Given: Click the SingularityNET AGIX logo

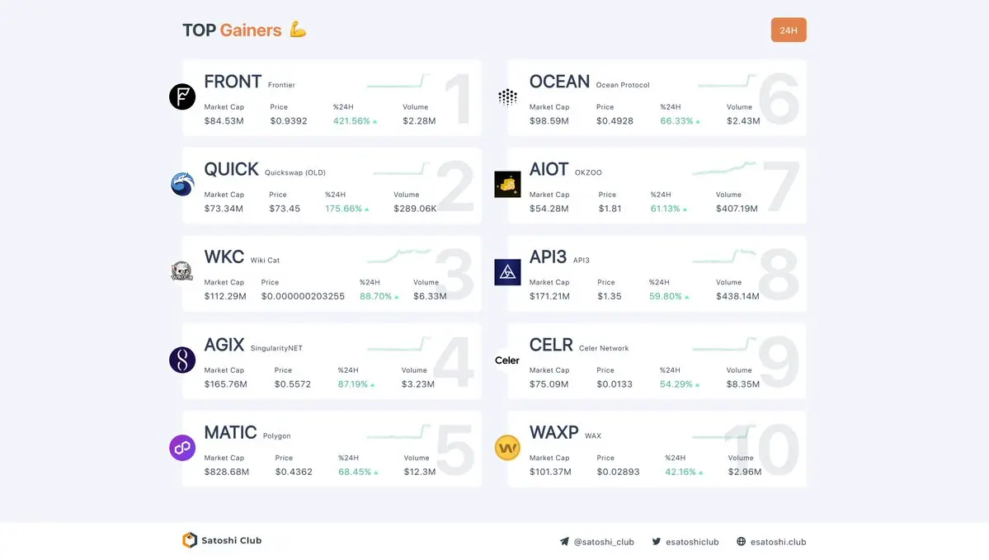Looking at the screenshot, I should point(182,360).
